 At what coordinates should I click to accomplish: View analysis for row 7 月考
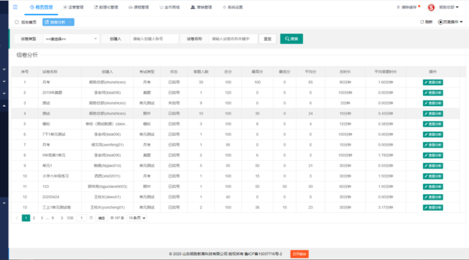tap(433, 145)
